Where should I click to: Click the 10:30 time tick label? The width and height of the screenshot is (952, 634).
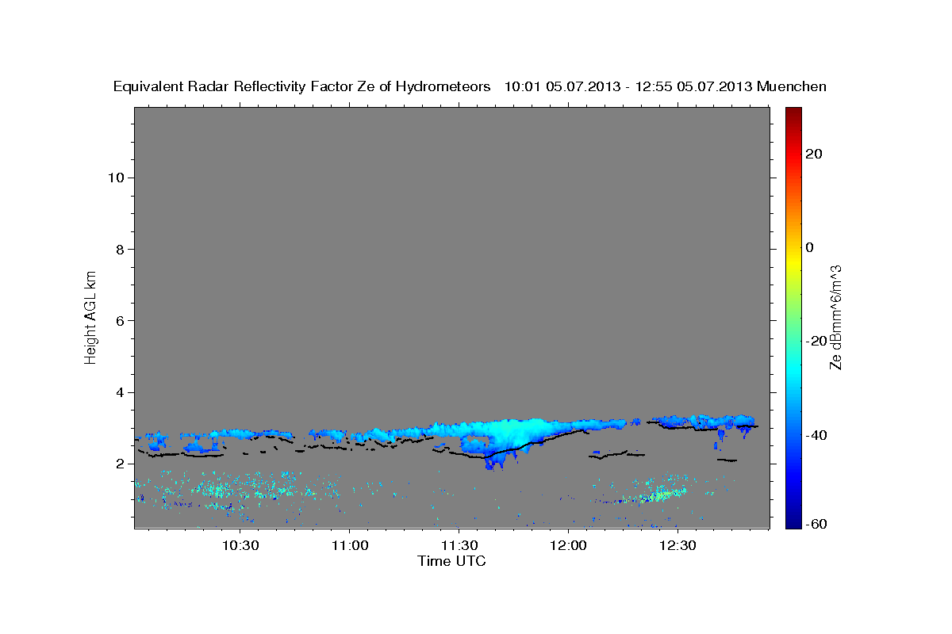click(240, 545)
